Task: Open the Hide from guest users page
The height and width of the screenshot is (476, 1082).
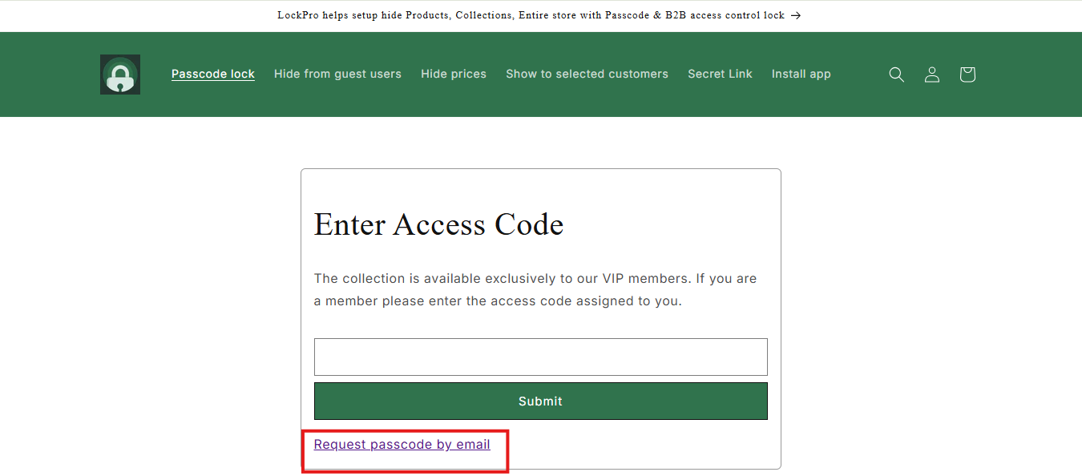Action: [337, 74]
